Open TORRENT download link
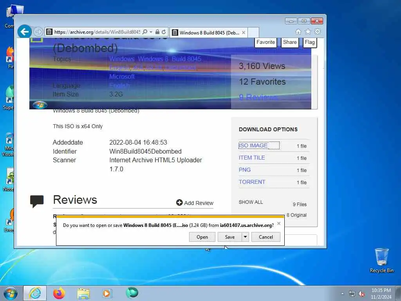This screenshot has width=401, height=301. (x=252, y=182)
